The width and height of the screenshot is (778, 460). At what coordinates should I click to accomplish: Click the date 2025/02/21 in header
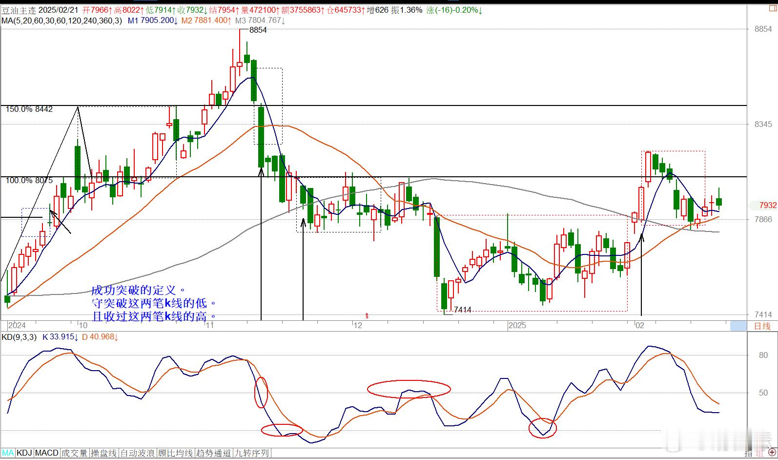58,10
